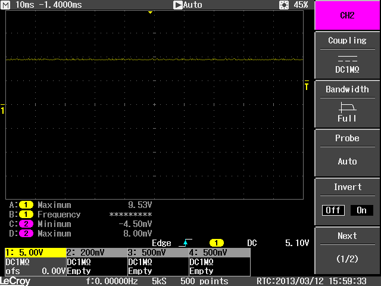Open the Probe Auto setting

pos(347,153)
